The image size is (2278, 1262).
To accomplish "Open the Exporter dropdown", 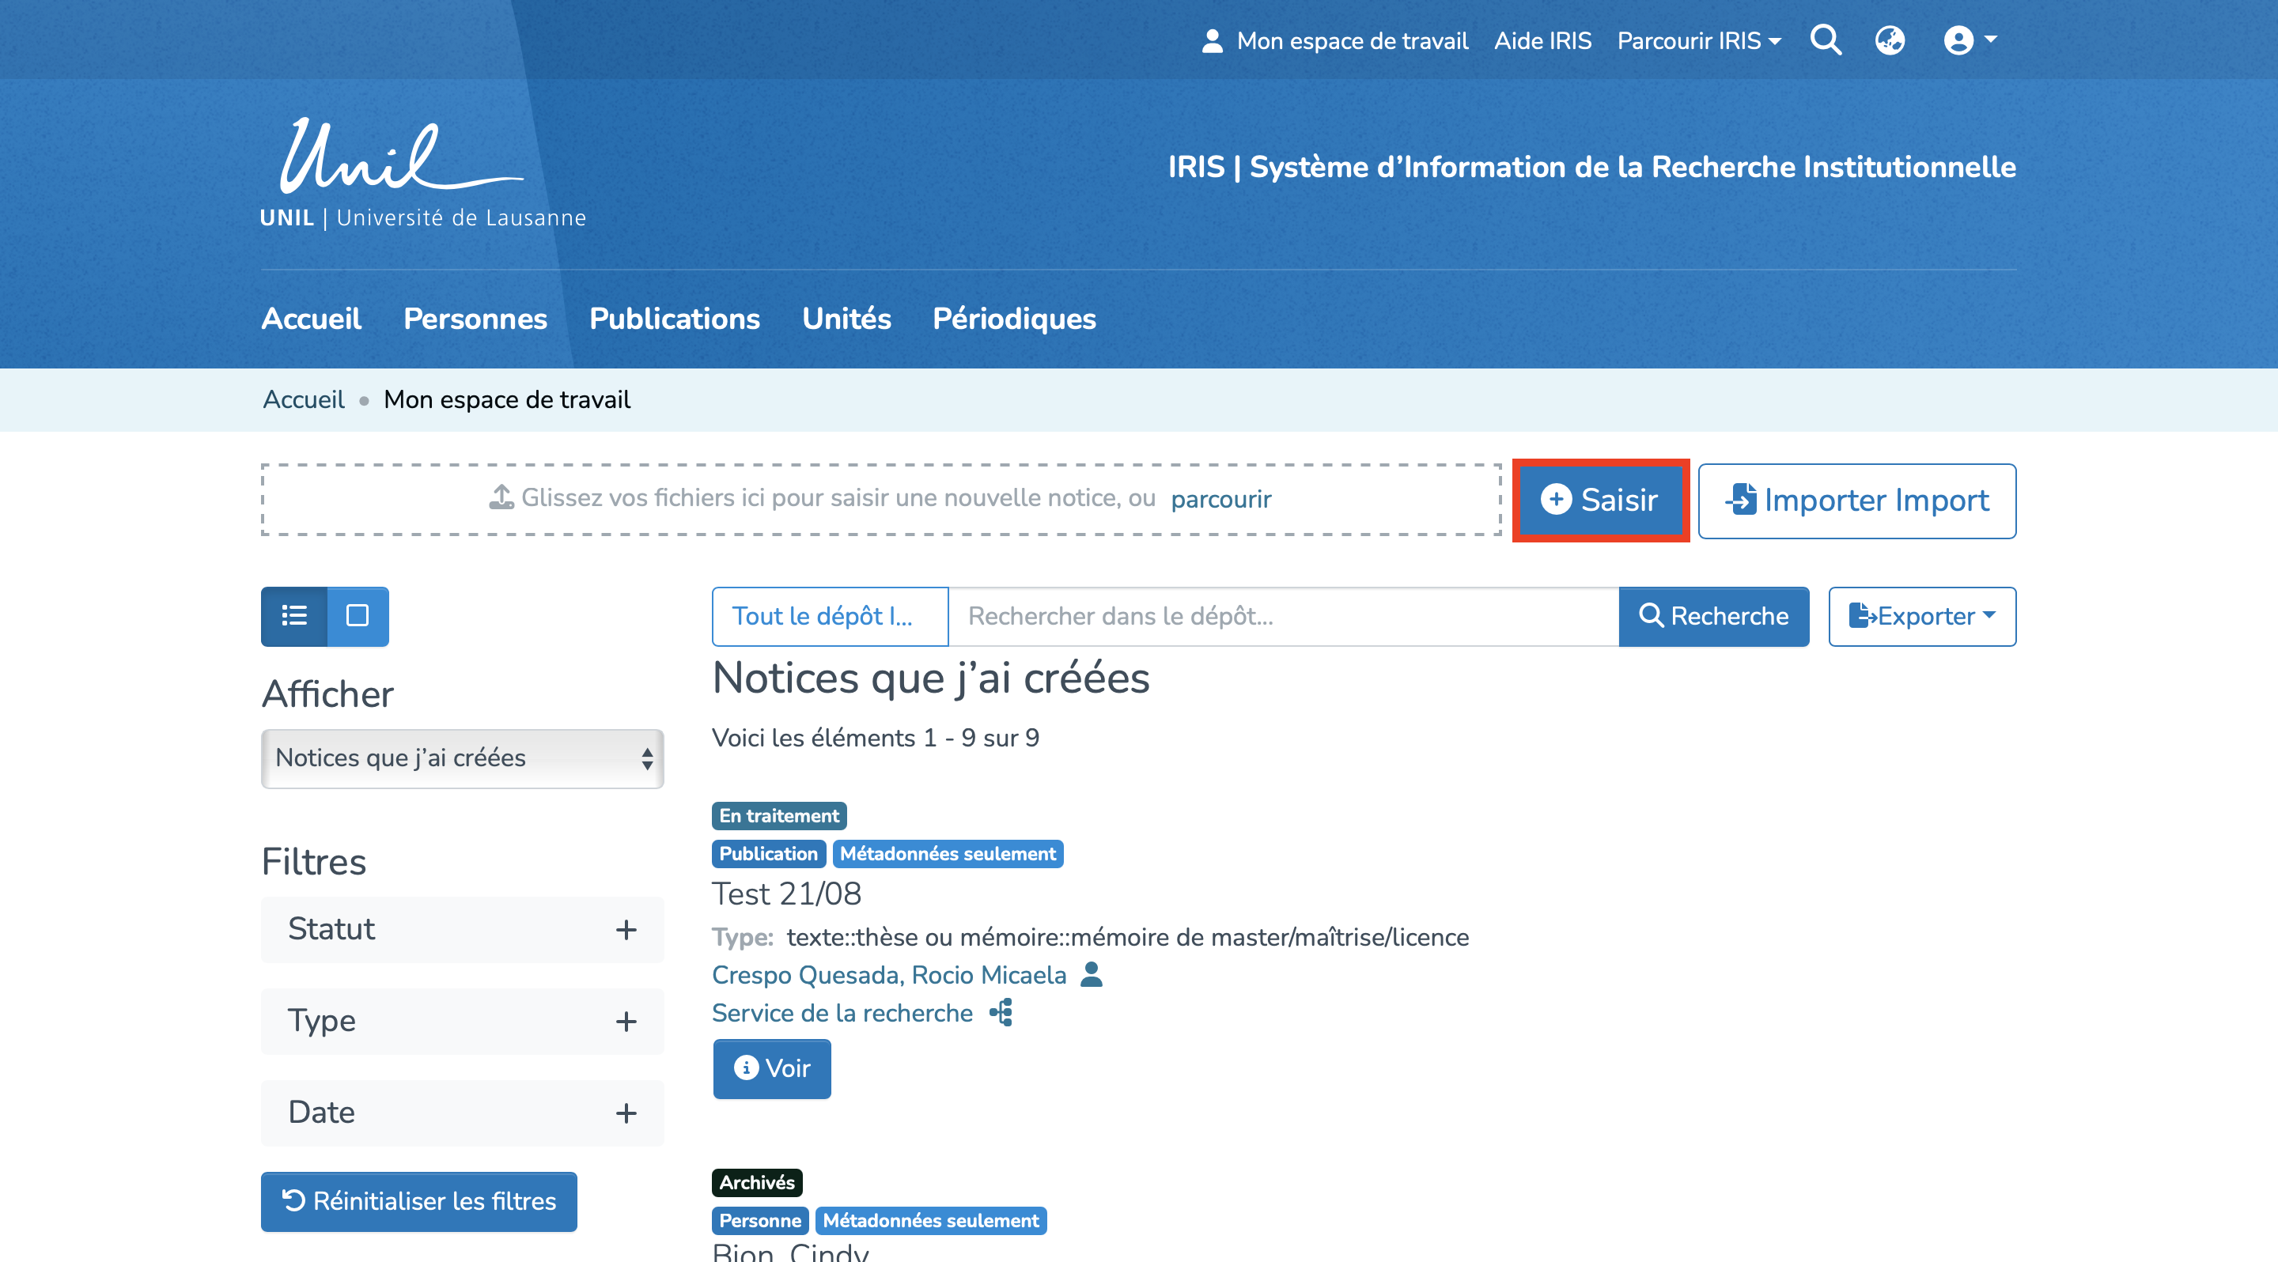I will point(1921,616).
